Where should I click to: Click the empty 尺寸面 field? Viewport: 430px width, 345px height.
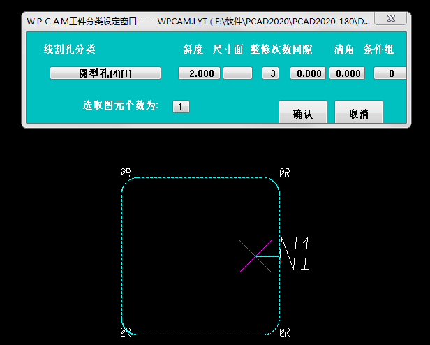238,73
